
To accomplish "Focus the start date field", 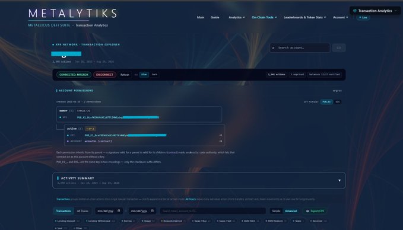I will pos(109,211).
